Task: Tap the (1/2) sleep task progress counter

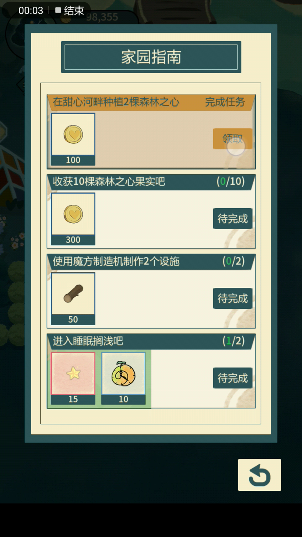Action: 233,341
